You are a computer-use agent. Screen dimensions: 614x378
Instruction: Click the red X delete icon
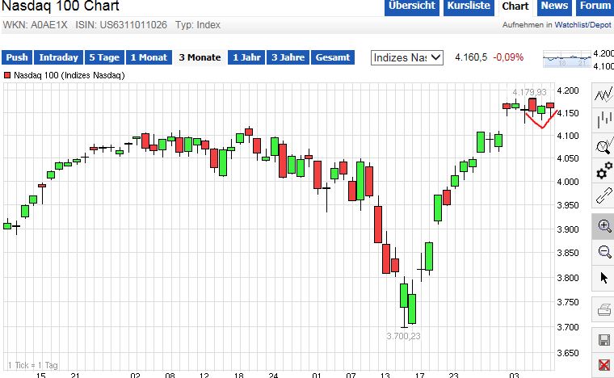[x=603, y=365]
